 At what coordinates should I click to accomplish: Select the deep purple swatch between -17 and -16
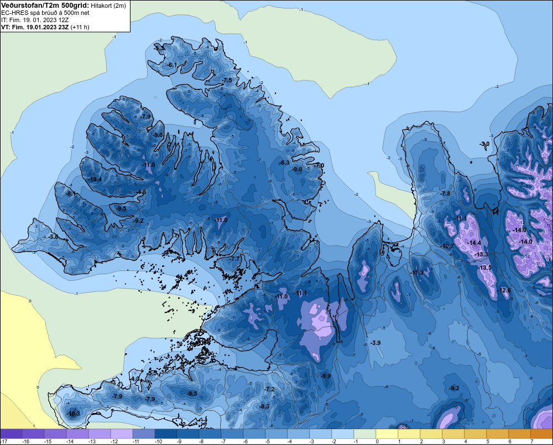point(11,434)
